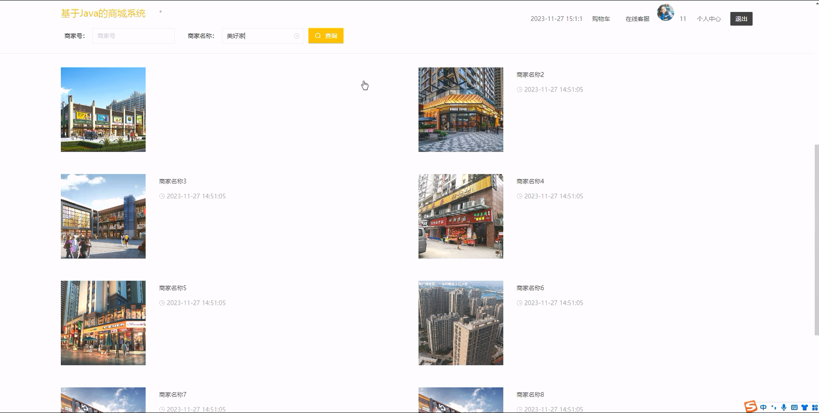The image size is (819, 413).
Task: Click the 退出 logout button
Action: click(x=741, y=18)
